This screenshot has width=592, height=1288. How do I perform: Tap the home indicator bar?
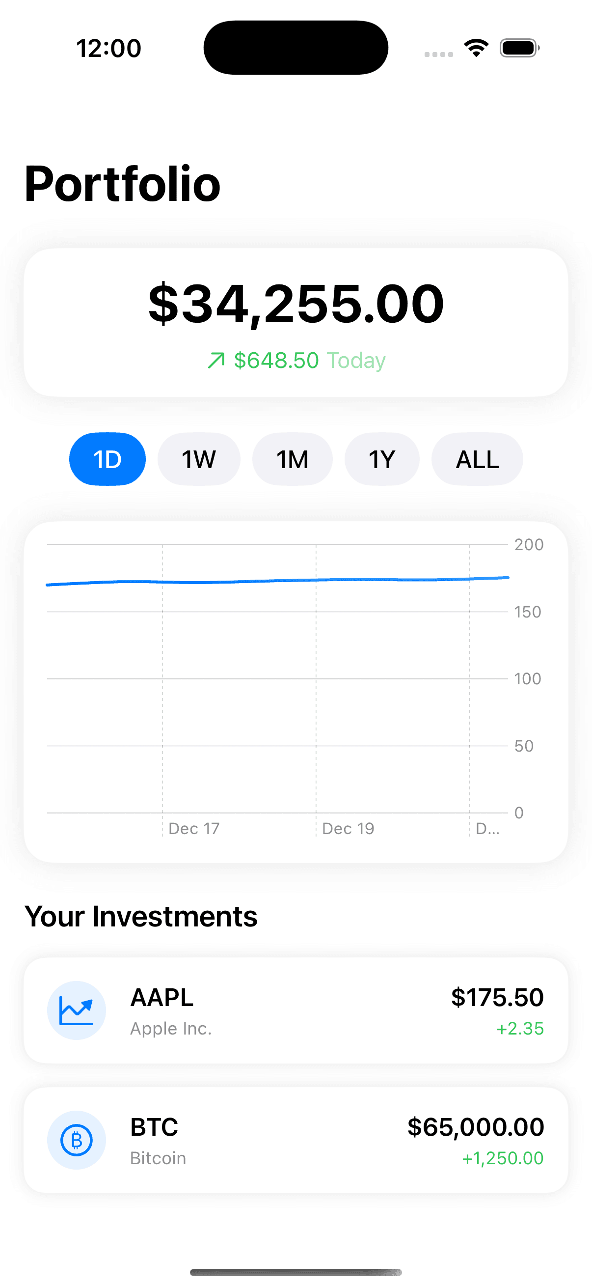[x=296, y=1272]
